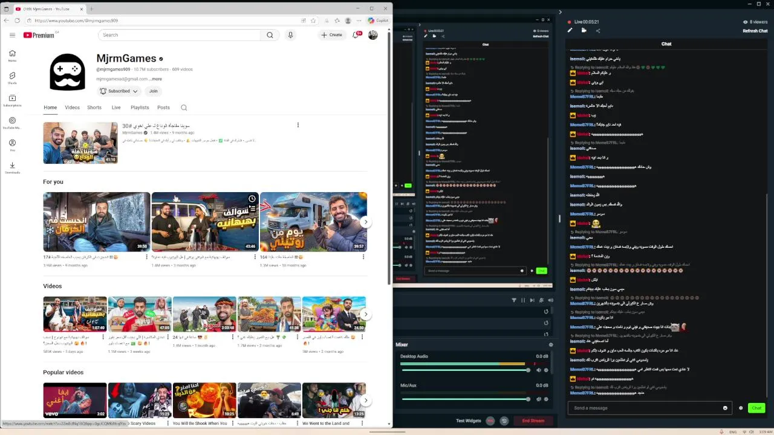
Task: Activate voice search microphone on YouTube
Action: point(290,35)
